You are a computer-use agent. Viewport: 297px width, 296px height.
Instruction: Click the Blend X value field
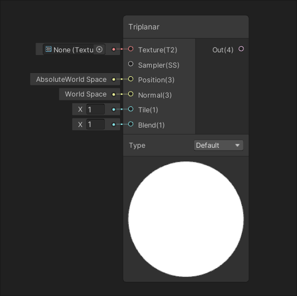click(x=96, y=124)
